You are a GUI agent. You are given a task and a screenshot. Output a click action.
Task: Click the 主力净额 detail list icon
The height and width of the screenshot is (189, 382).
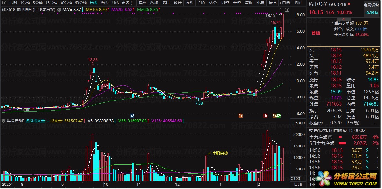click(x=330, y=137)
